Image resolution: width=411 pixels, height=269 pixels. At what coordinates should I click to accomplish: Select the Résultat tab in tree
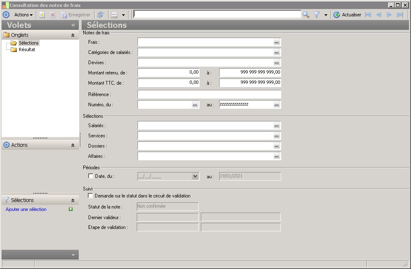(x=27, y=49)
